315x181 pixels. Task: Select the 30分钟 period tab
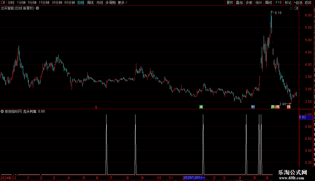point(57,3)
